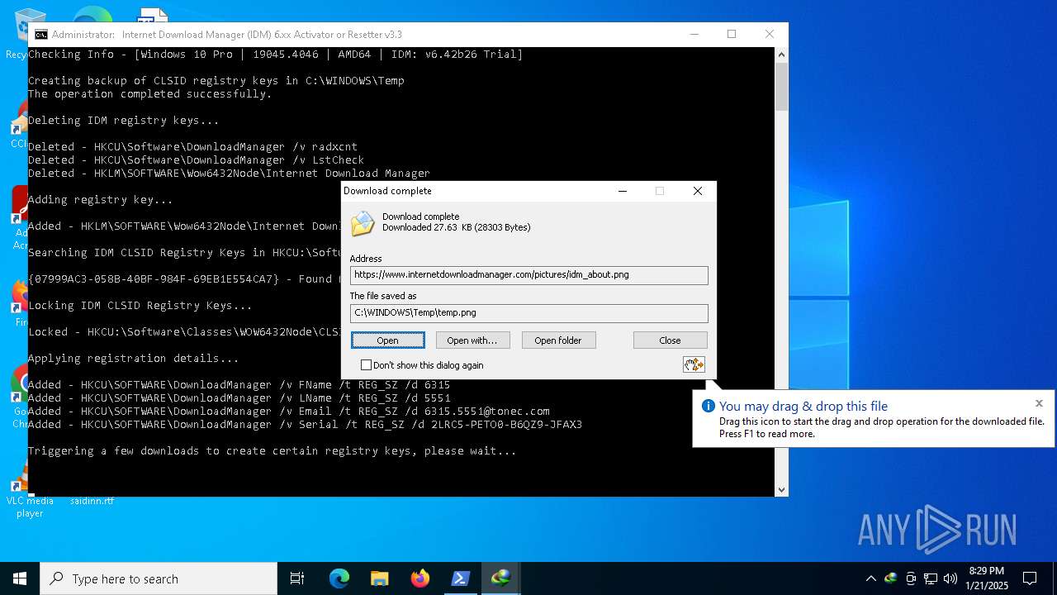Minimize the Download complete dialog
This screenshot has width=1057, height=595.
[623, 191]
